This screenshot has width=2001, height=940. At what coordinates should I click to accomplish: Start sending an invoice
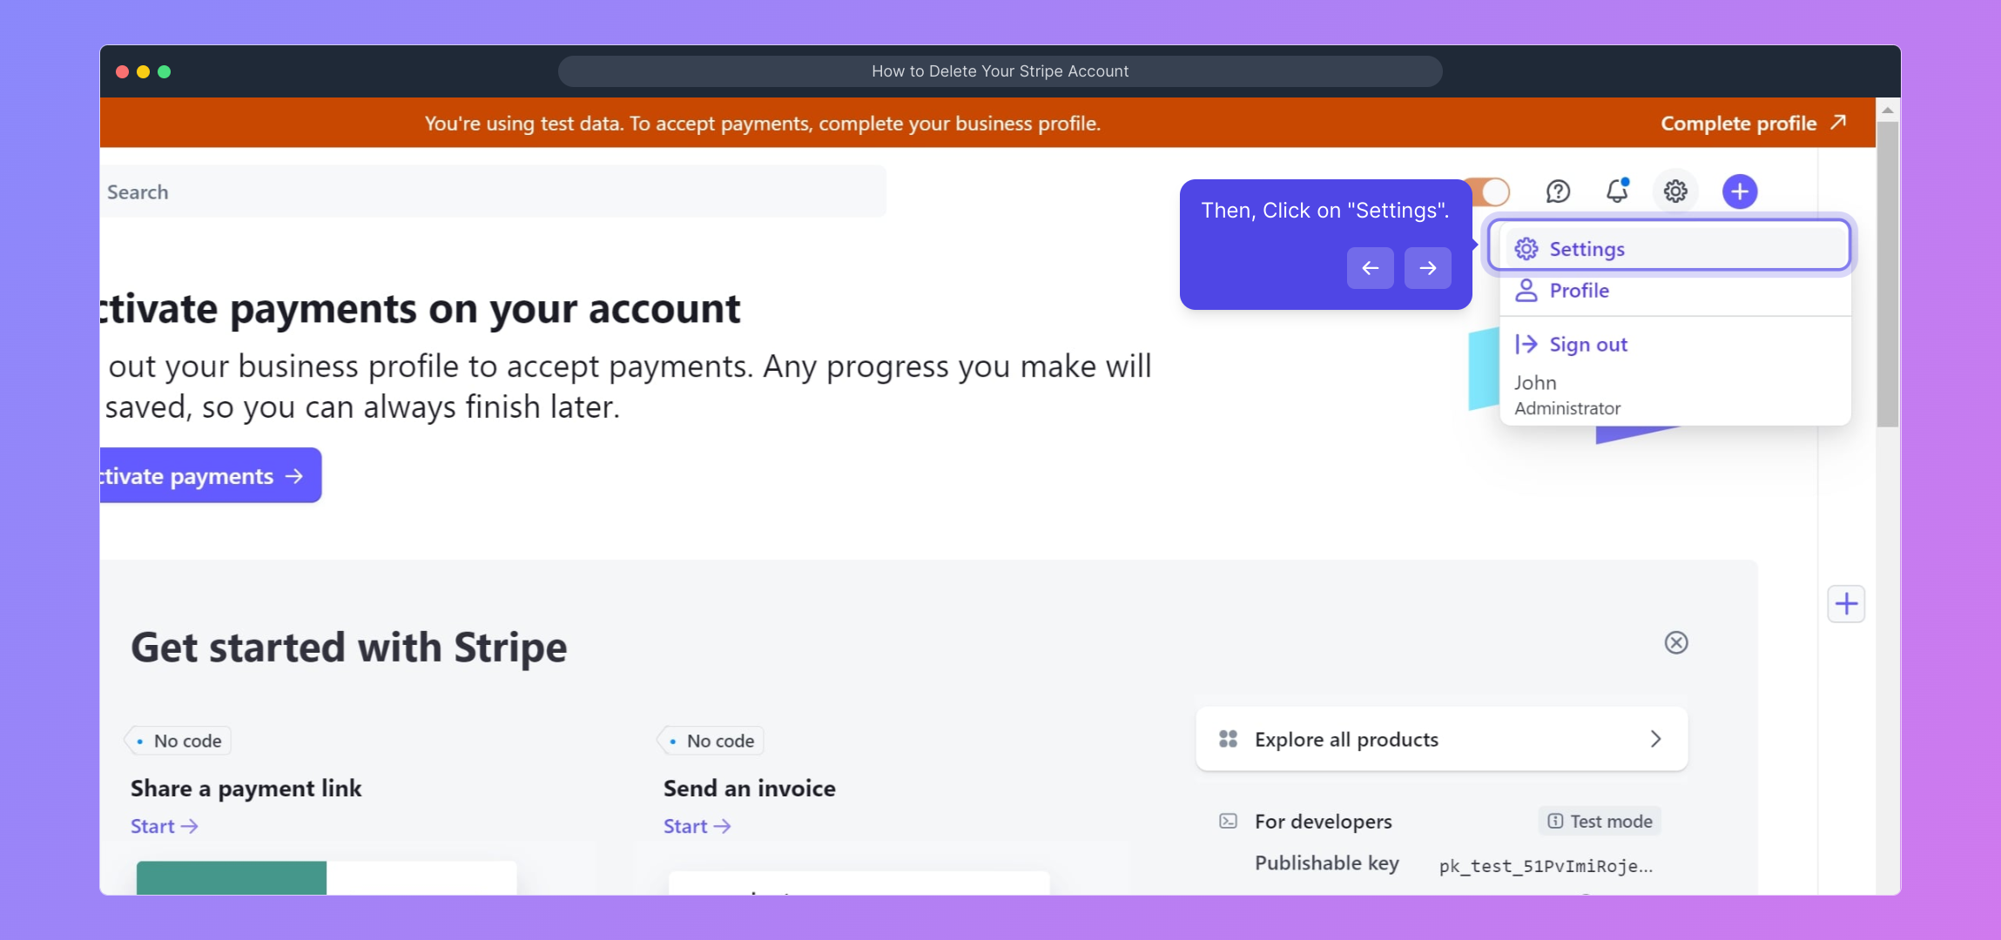point(697,826)
